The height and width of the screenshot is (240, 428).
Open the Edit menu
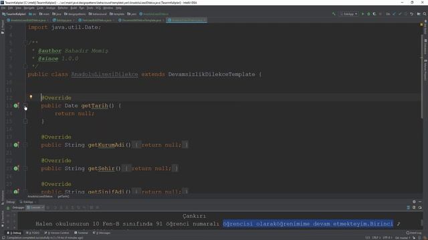[x=11, y=8]
